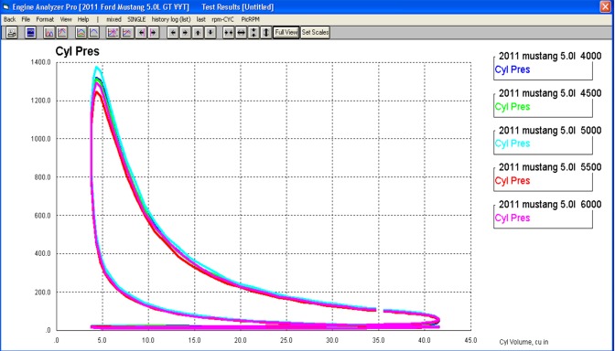Shrink graph horizontally with inward arrows icon
The image size is (615, 351).
click(x=229, y=33)
